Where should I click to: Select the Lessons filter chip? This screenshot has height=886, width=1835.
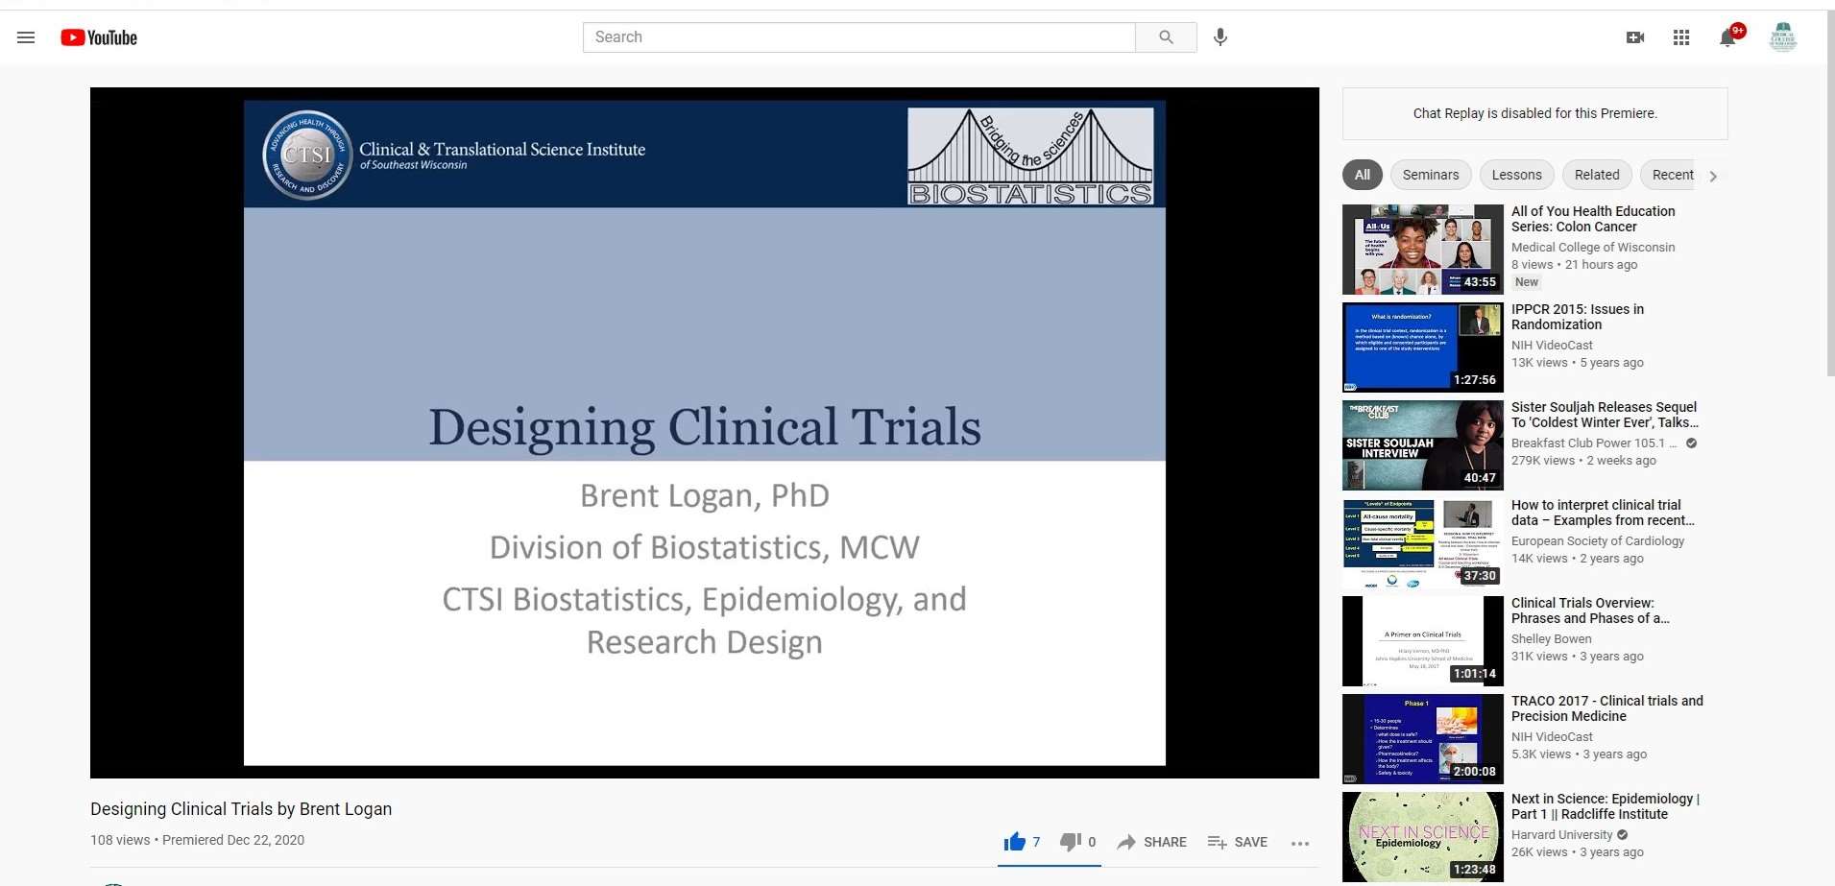1516,175
